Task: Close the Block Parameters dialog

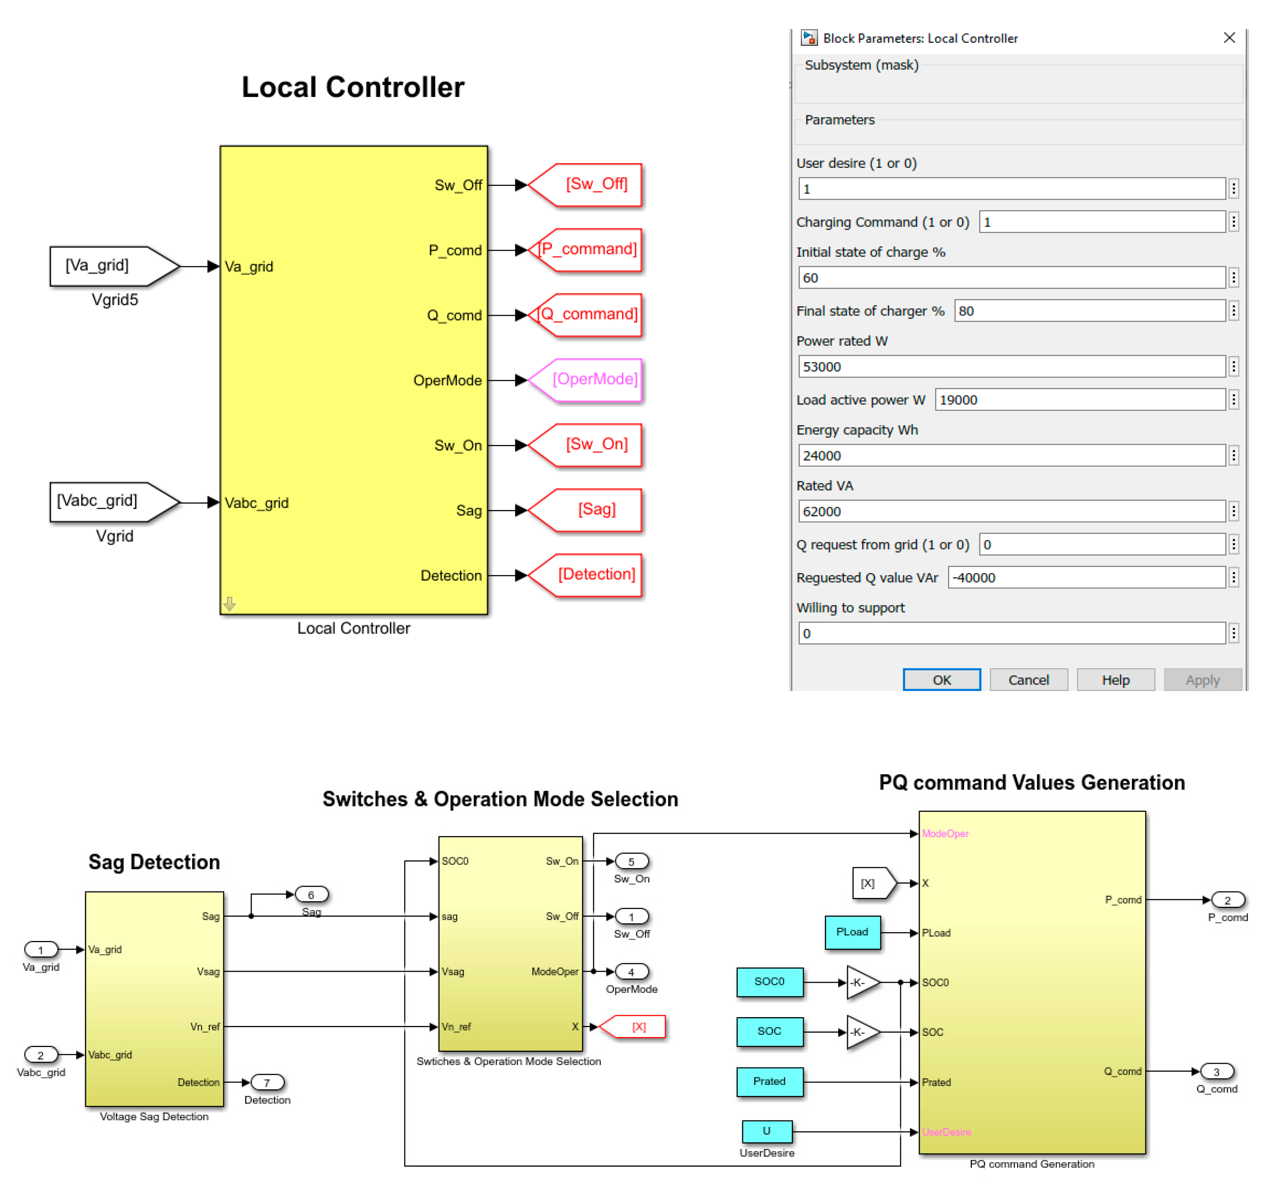Action: (1229, 38)
